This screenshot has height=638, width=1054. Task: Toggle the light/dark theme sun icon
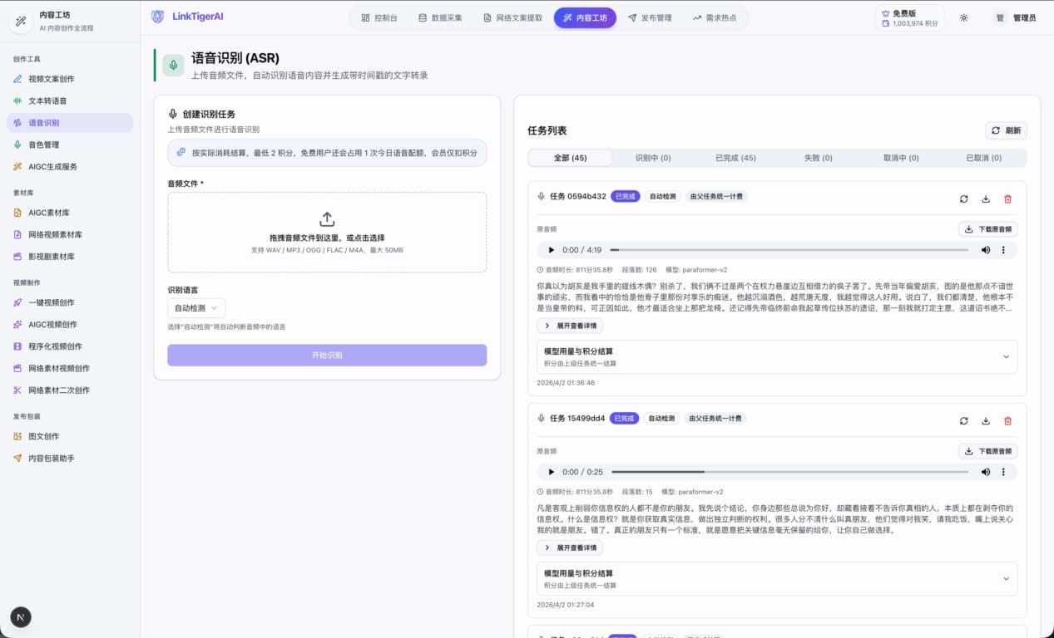[x=963, y=17]
